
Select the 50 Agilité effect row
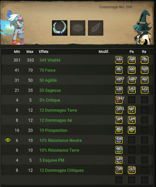pos(77,80)
